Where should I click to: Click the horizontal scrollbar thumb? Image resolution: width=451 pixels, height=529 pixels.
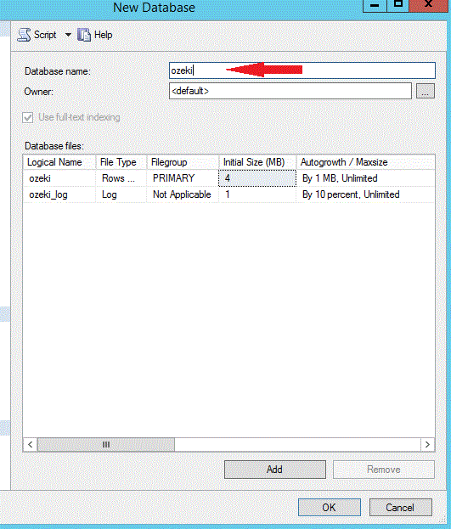point(106,444)
